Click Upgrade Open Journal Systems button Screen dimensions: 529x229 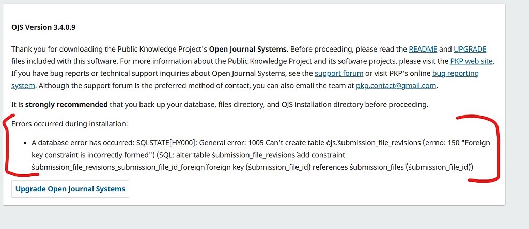70,189
